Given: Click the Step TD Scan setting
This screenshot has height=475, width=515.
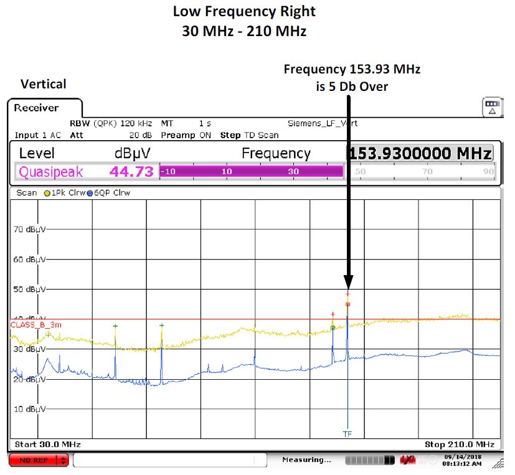Looking at the screenshot, I should [x=249, y=135].
